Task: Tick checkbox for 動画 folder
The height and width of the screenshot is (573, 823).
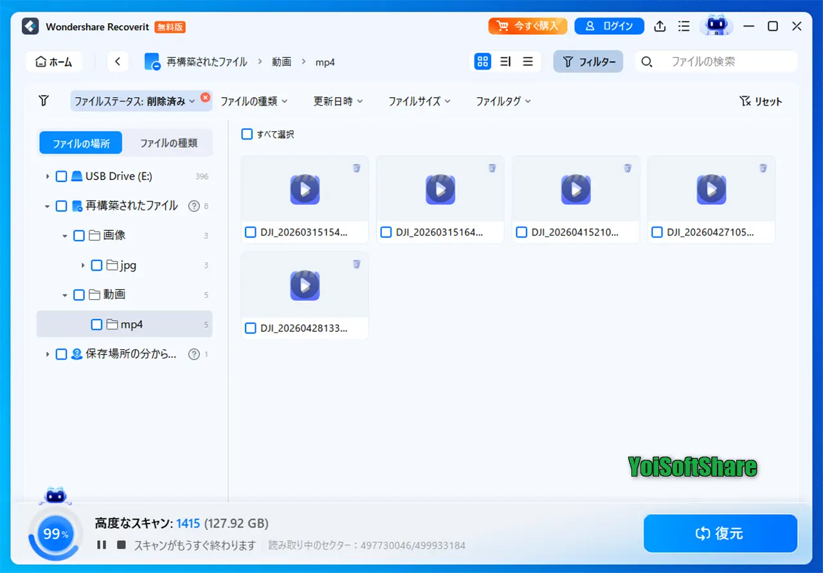Action: pyautogui.click(x=78, y=295)
